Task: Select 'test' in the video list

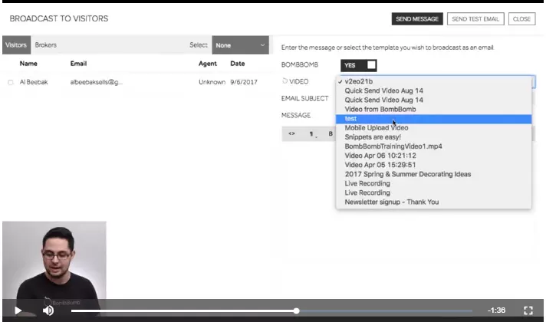Action: click(351, 119)
